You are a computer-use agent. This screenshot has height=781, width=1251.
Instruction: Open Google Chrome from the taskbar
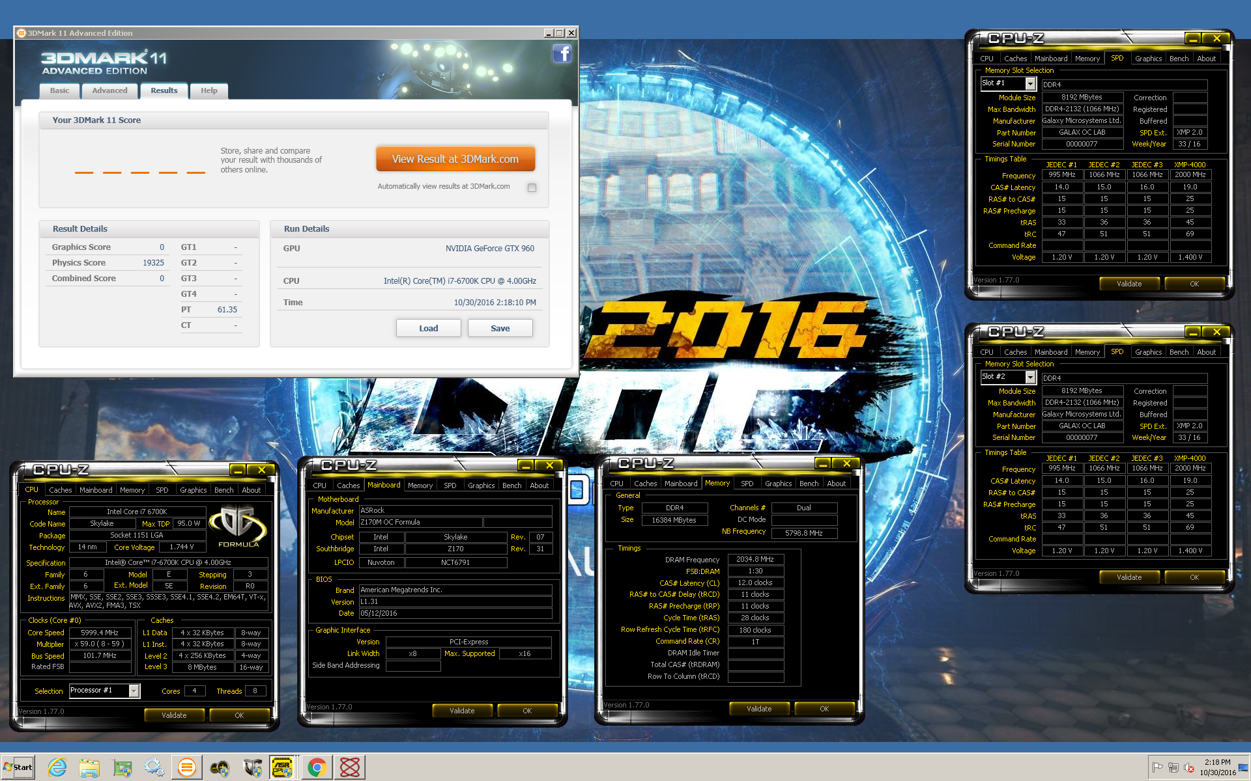(317, 767)
